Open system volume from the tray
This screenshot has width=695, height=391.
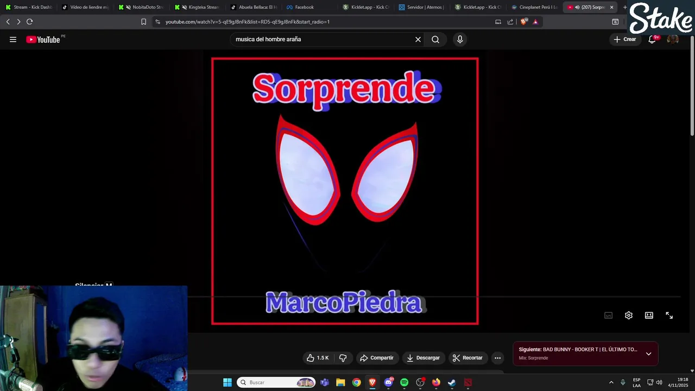pyautogui.click(x=659, y=382)
